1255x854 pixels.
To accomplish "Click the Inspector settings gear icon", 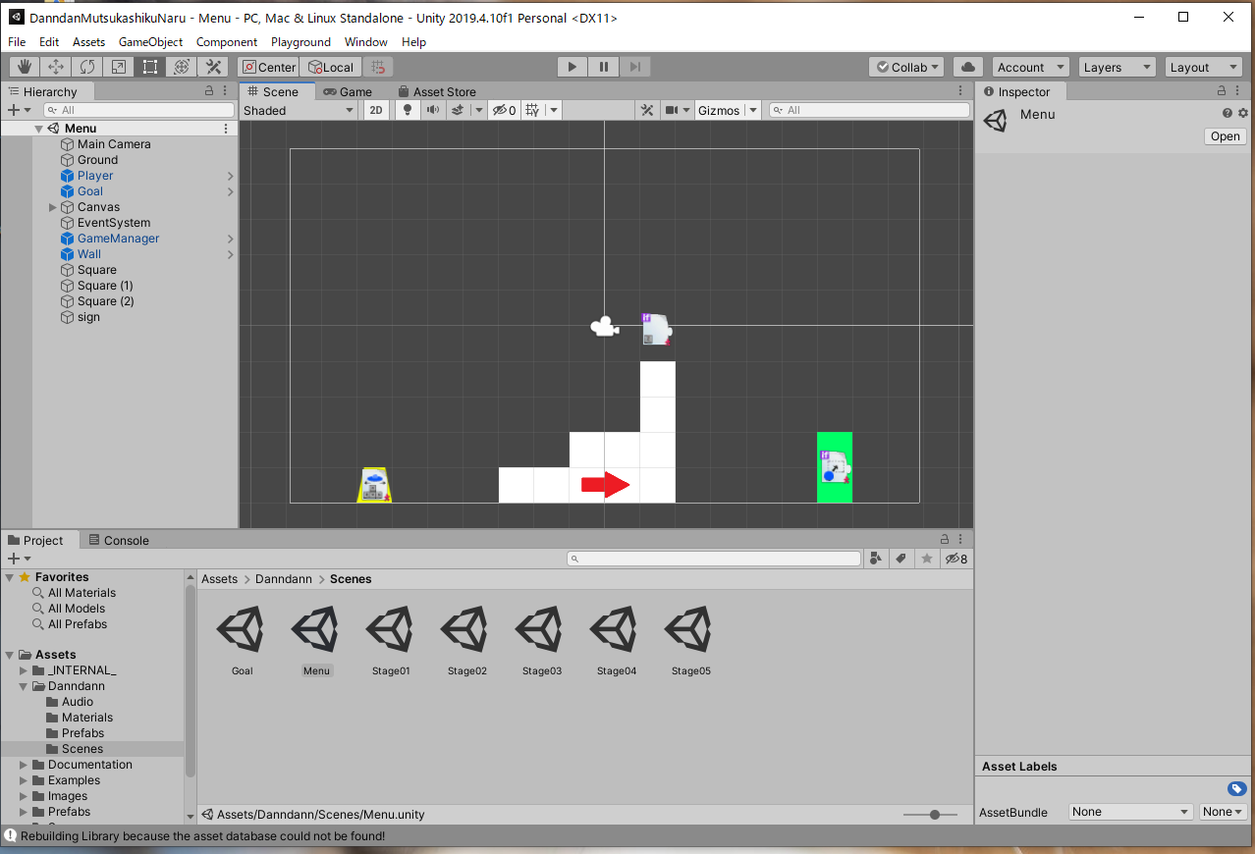I will pyautogui.click(x=1243, y=114).
